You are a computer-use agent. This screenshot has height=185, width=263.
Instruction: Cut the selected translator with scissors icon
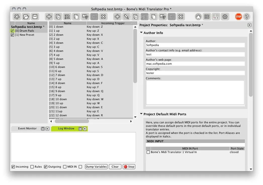(x=162, y=17)
